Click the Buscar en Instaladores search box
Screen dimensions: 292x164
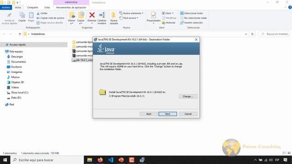tap(275, 34)
